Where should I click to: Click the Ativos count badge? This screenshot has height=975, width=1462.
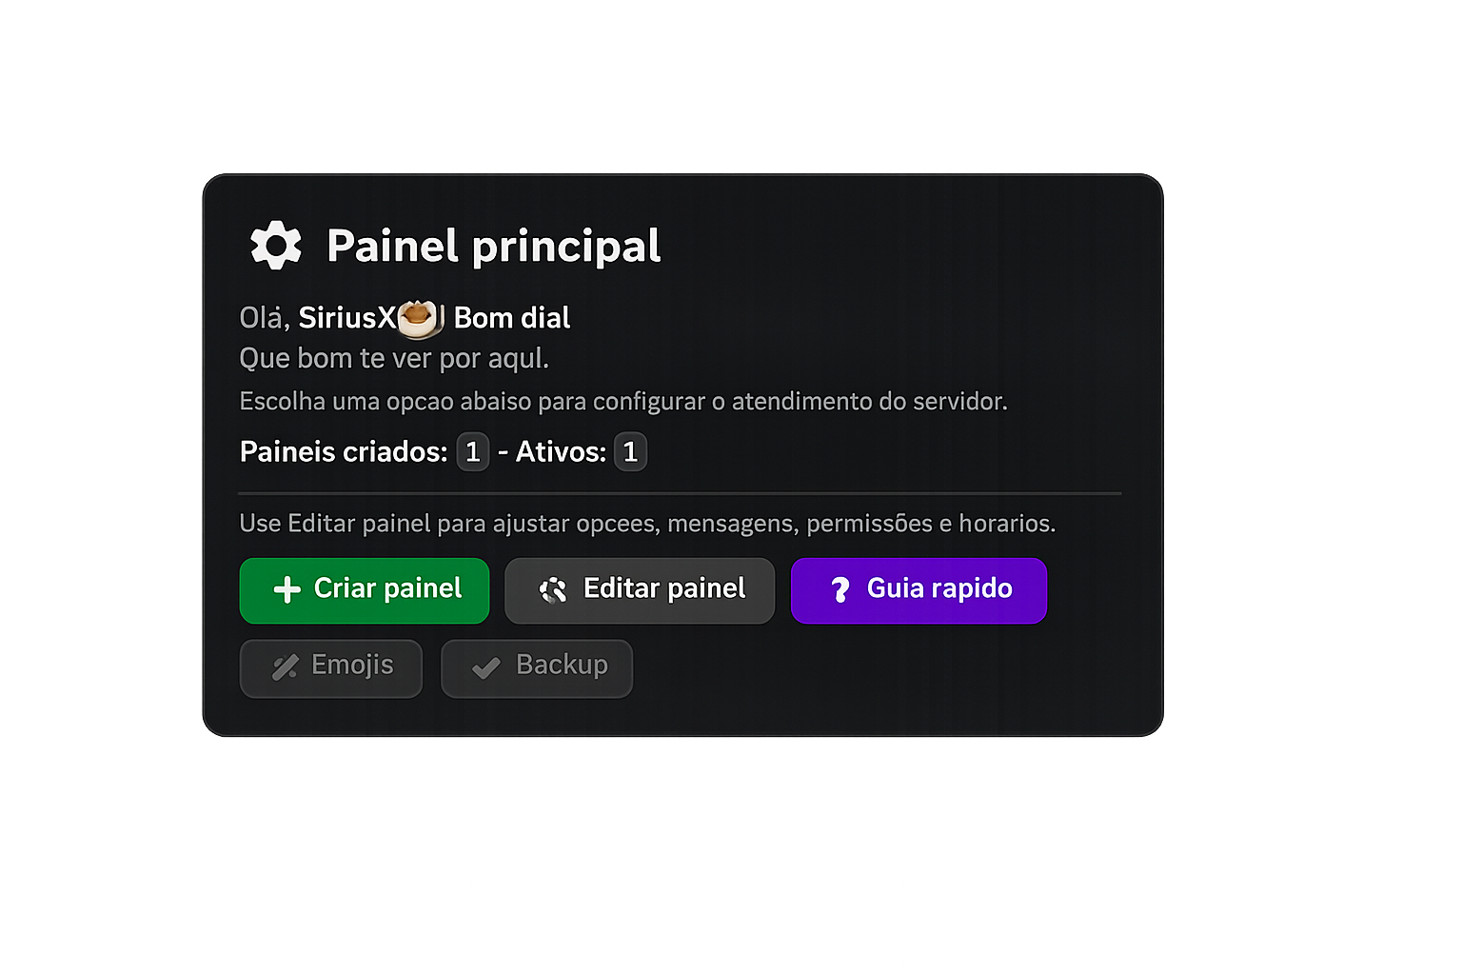[x=630, y=451]
